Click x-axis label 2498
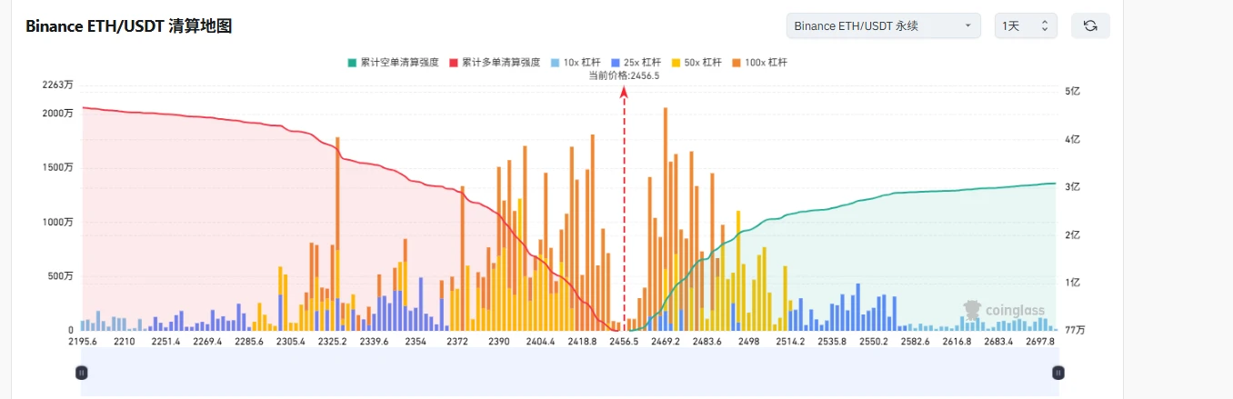 749,342
